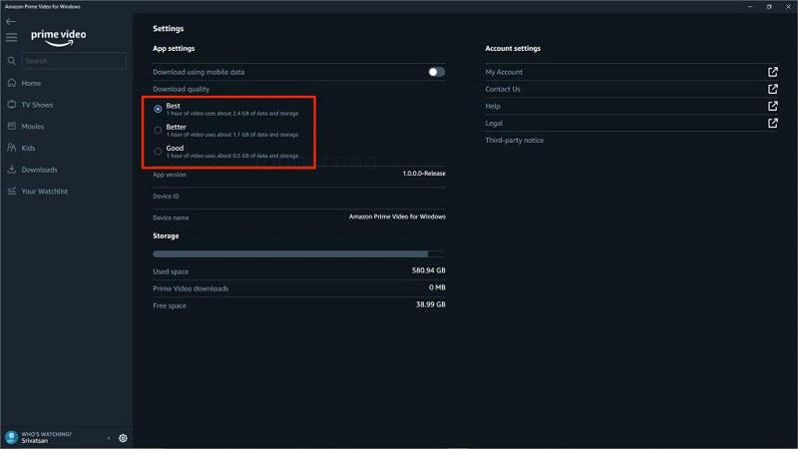Open the Third-party notice link
The height and width of the screenshot is (449, 798).
click(514, 140)
